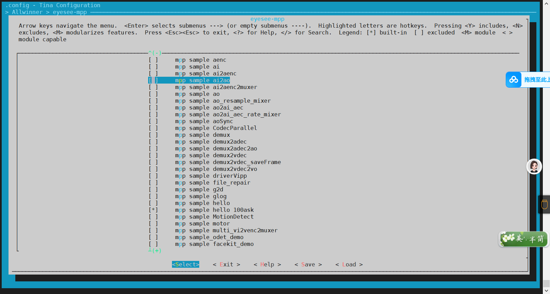Click the input method indicator widget

[523, 239]
